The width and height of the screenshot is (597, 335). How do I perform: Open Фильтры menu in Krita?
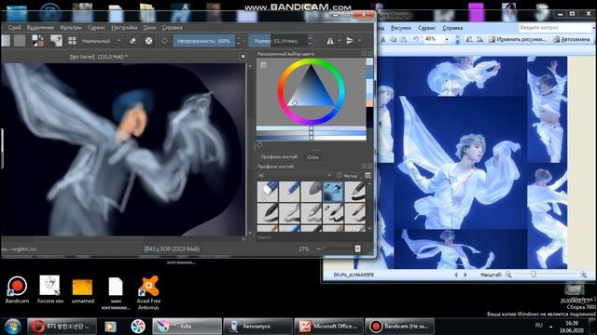click(71, 27)
